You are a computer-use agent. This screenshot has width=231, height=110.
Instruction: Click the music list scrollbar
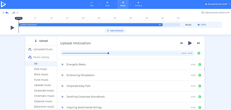click(204, 69)
